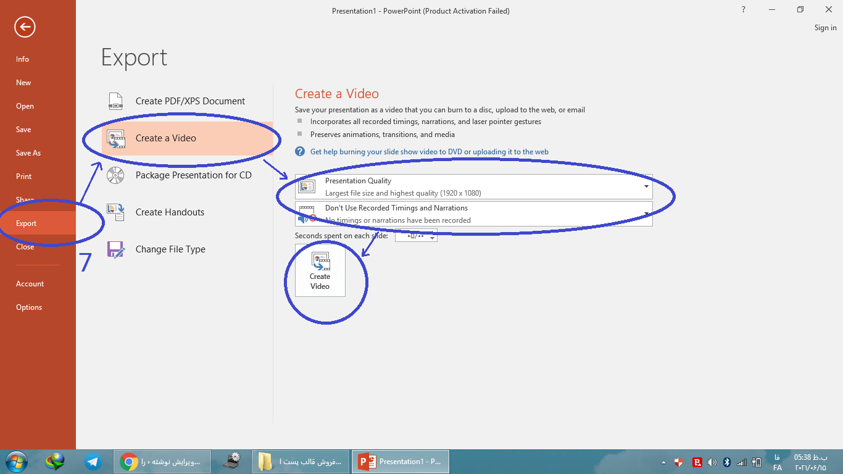
Task: Click Sign in at top right
Action: coord(825,28)
